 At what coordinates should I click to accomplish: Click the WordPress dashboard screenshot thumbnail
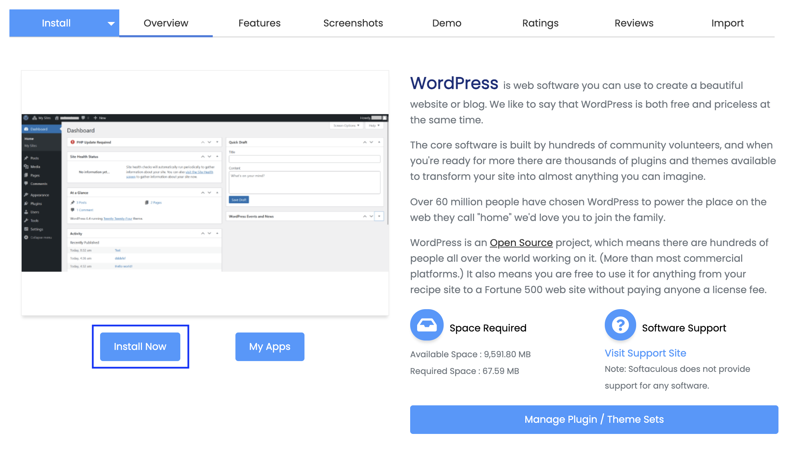coord(205,193)
